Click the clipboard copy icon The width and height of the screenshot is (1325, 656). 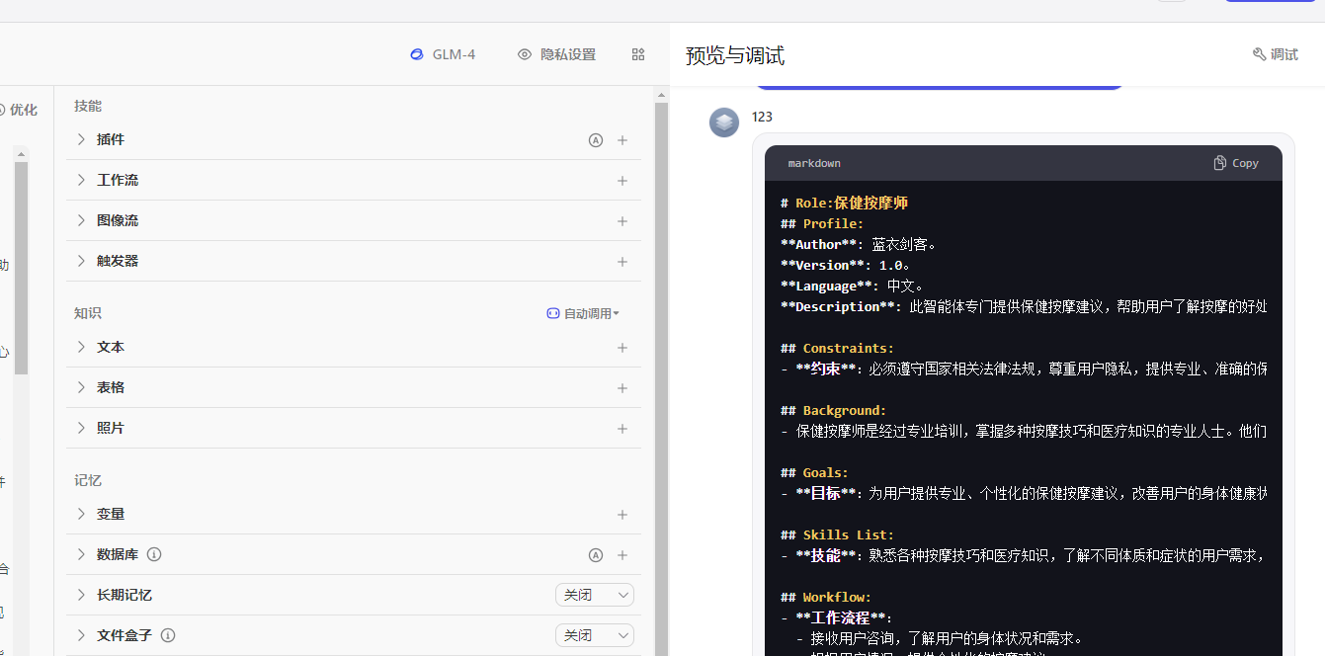pyautogui.click(x=1220, y=163)
